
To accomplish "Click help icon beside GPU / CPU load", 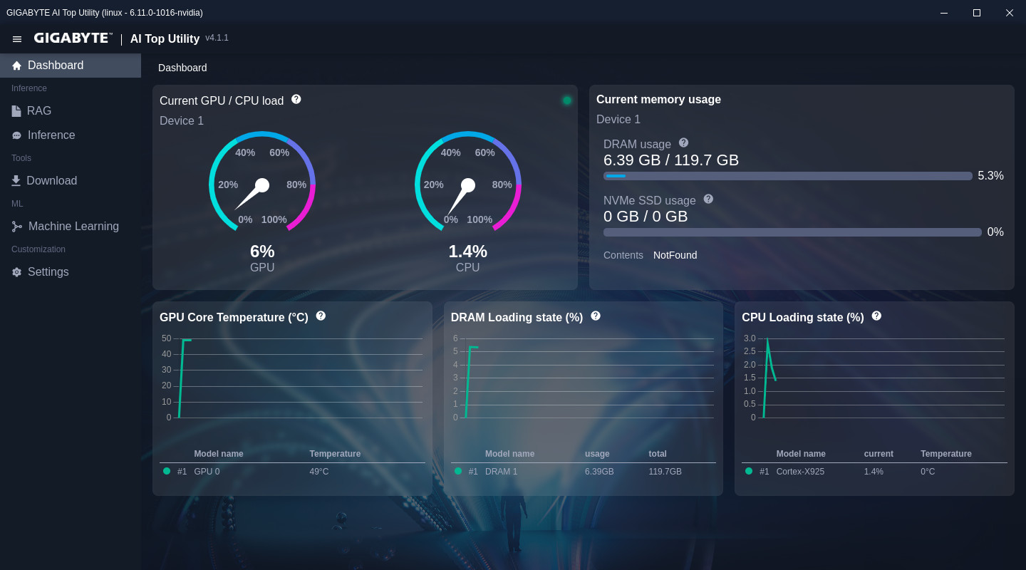I will click(x=296, y=99).
